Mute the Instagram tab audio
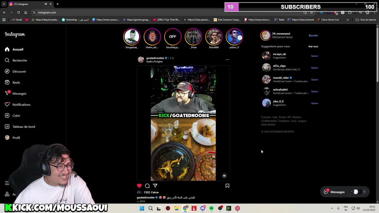379x213 pixels. [x=46, y=4]
